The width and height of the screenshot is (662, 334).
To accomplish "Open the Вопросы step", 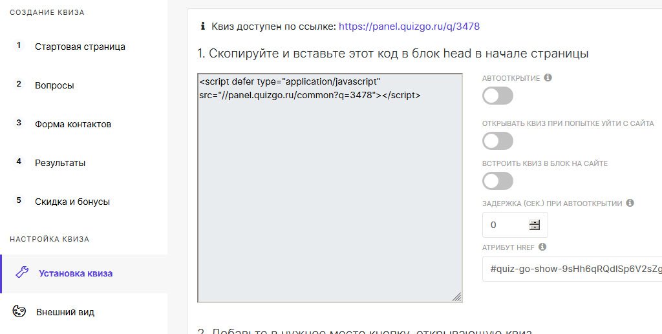I will 54,86.
